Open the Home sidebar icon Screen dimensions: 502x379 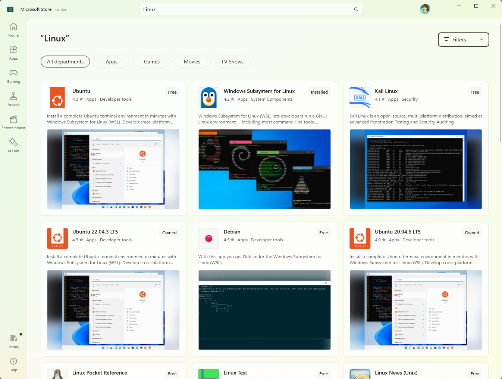13,30
